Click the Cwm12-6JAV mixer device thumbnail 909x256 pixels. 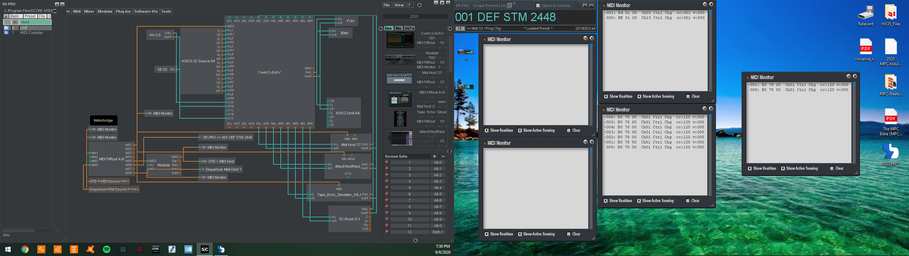400,40
